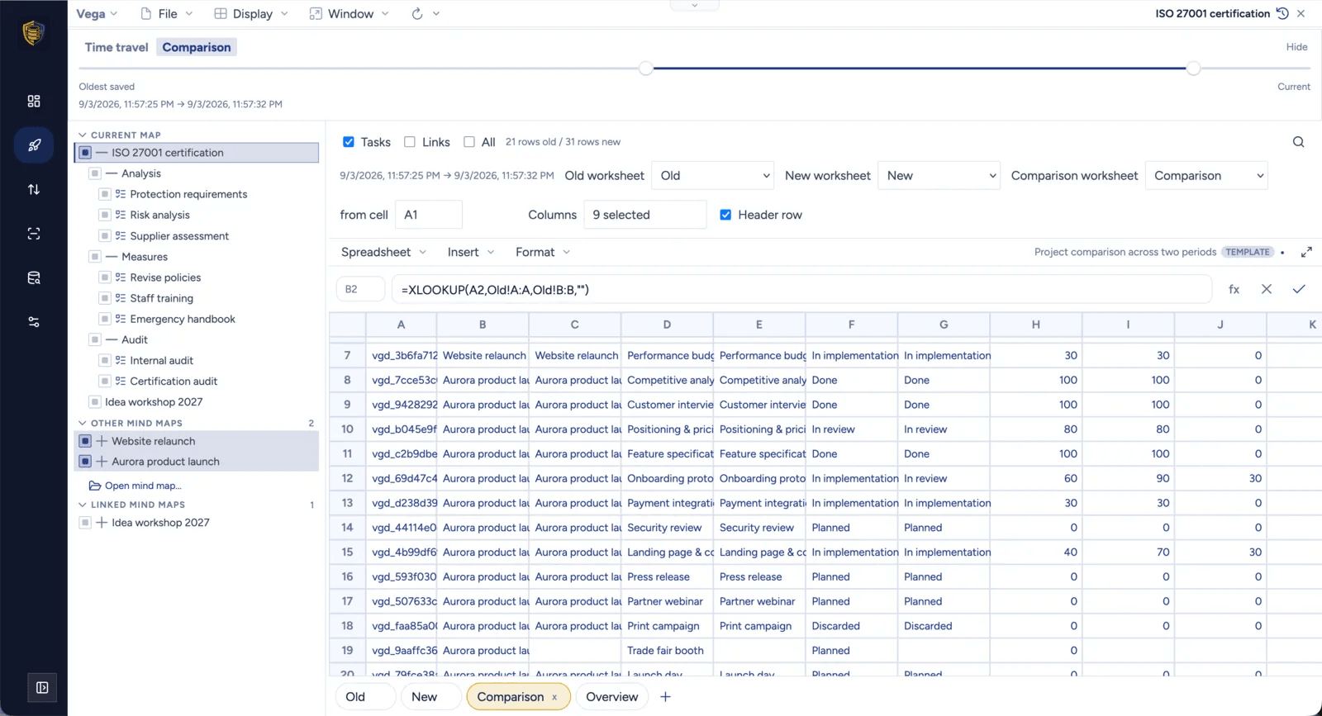Toggle the sidebar panel icon at bottom
1322x716 pixels.
coord(42,687)
